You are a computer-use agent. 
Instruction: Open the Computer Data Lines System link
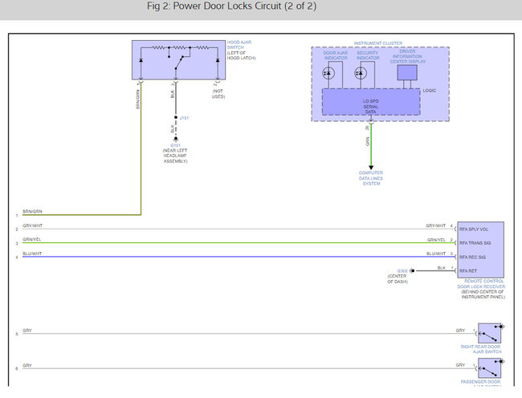pyautogui.click(x=371, y=177)
